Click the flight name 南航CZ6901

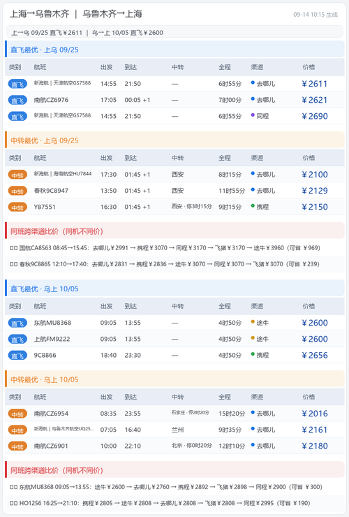tap(51, 446)
